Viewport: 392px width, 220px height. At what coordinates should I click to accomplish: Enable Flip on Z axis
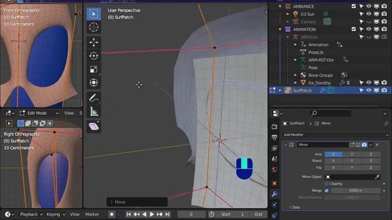pos(371,167)
